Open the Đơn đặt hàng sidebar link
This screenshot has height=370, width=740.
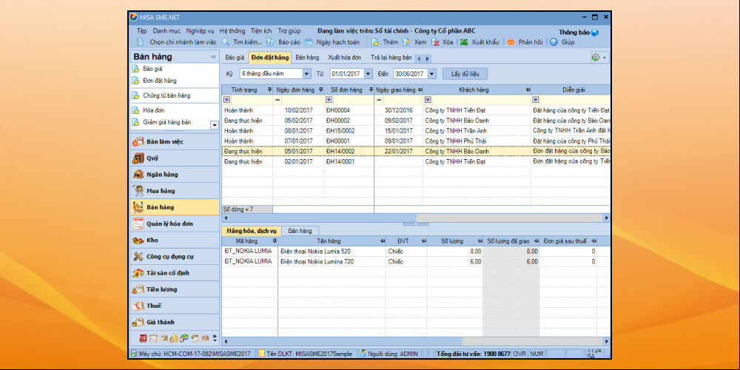pyautogui.click(x=160, y=81)
